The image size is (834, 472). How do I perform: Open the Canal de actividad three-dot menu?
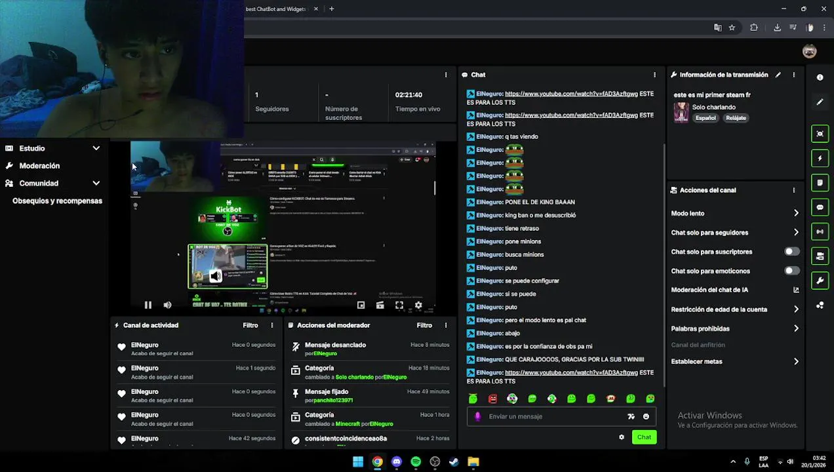272,325
